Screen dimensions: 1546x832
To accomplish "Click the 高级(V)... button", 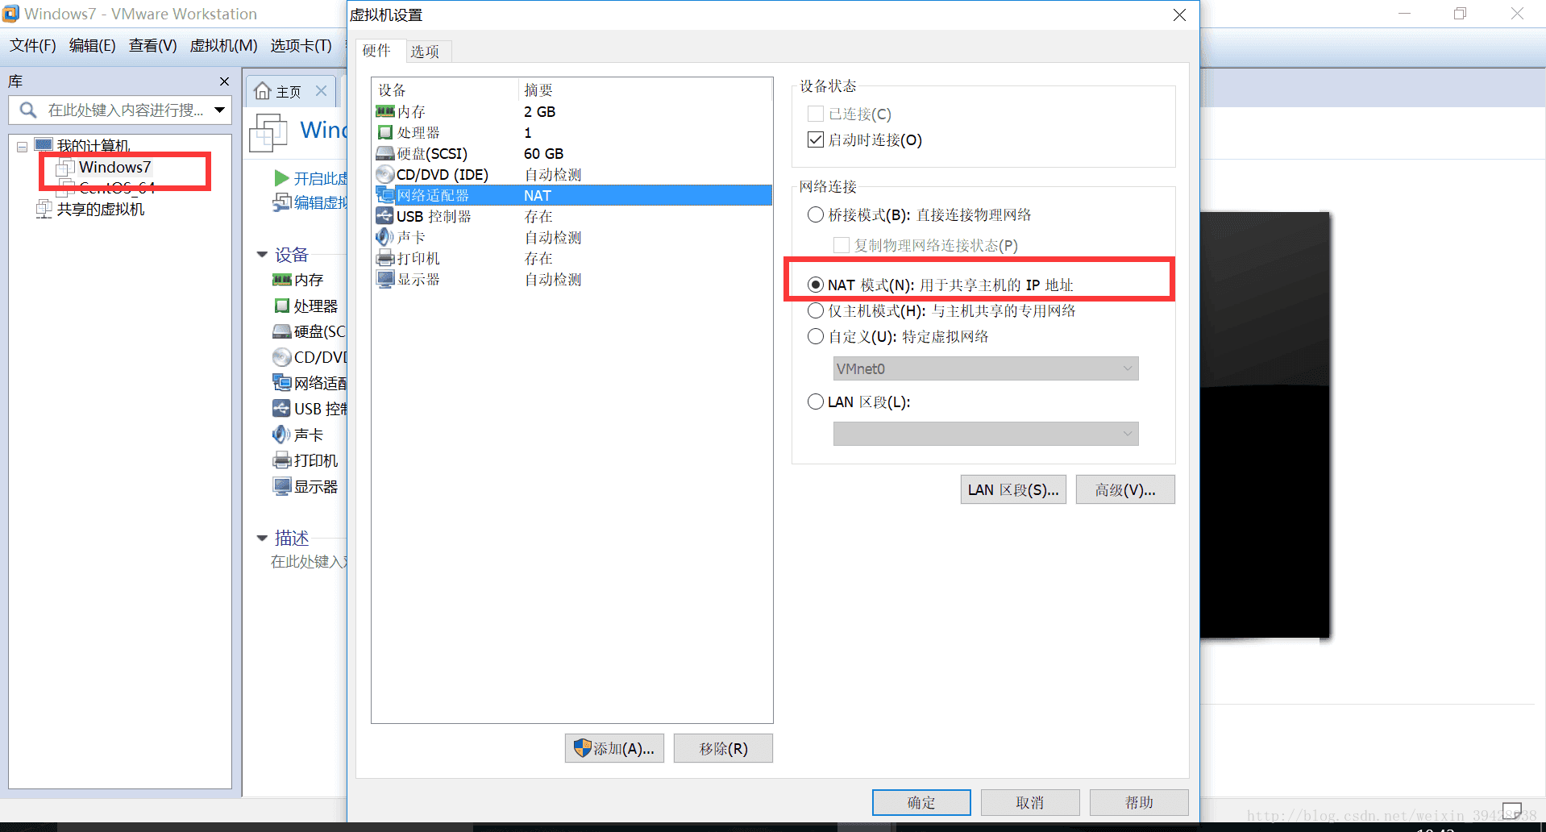I will [x=1125, y=489].
